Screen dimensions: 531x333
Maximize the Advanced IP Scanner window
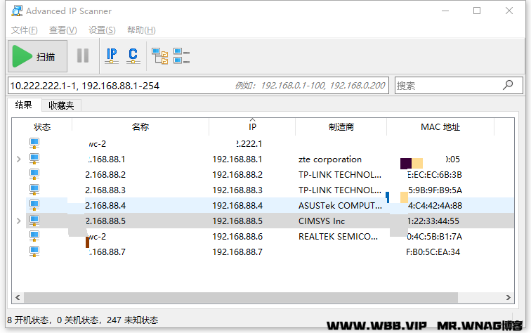click(477, 11)
